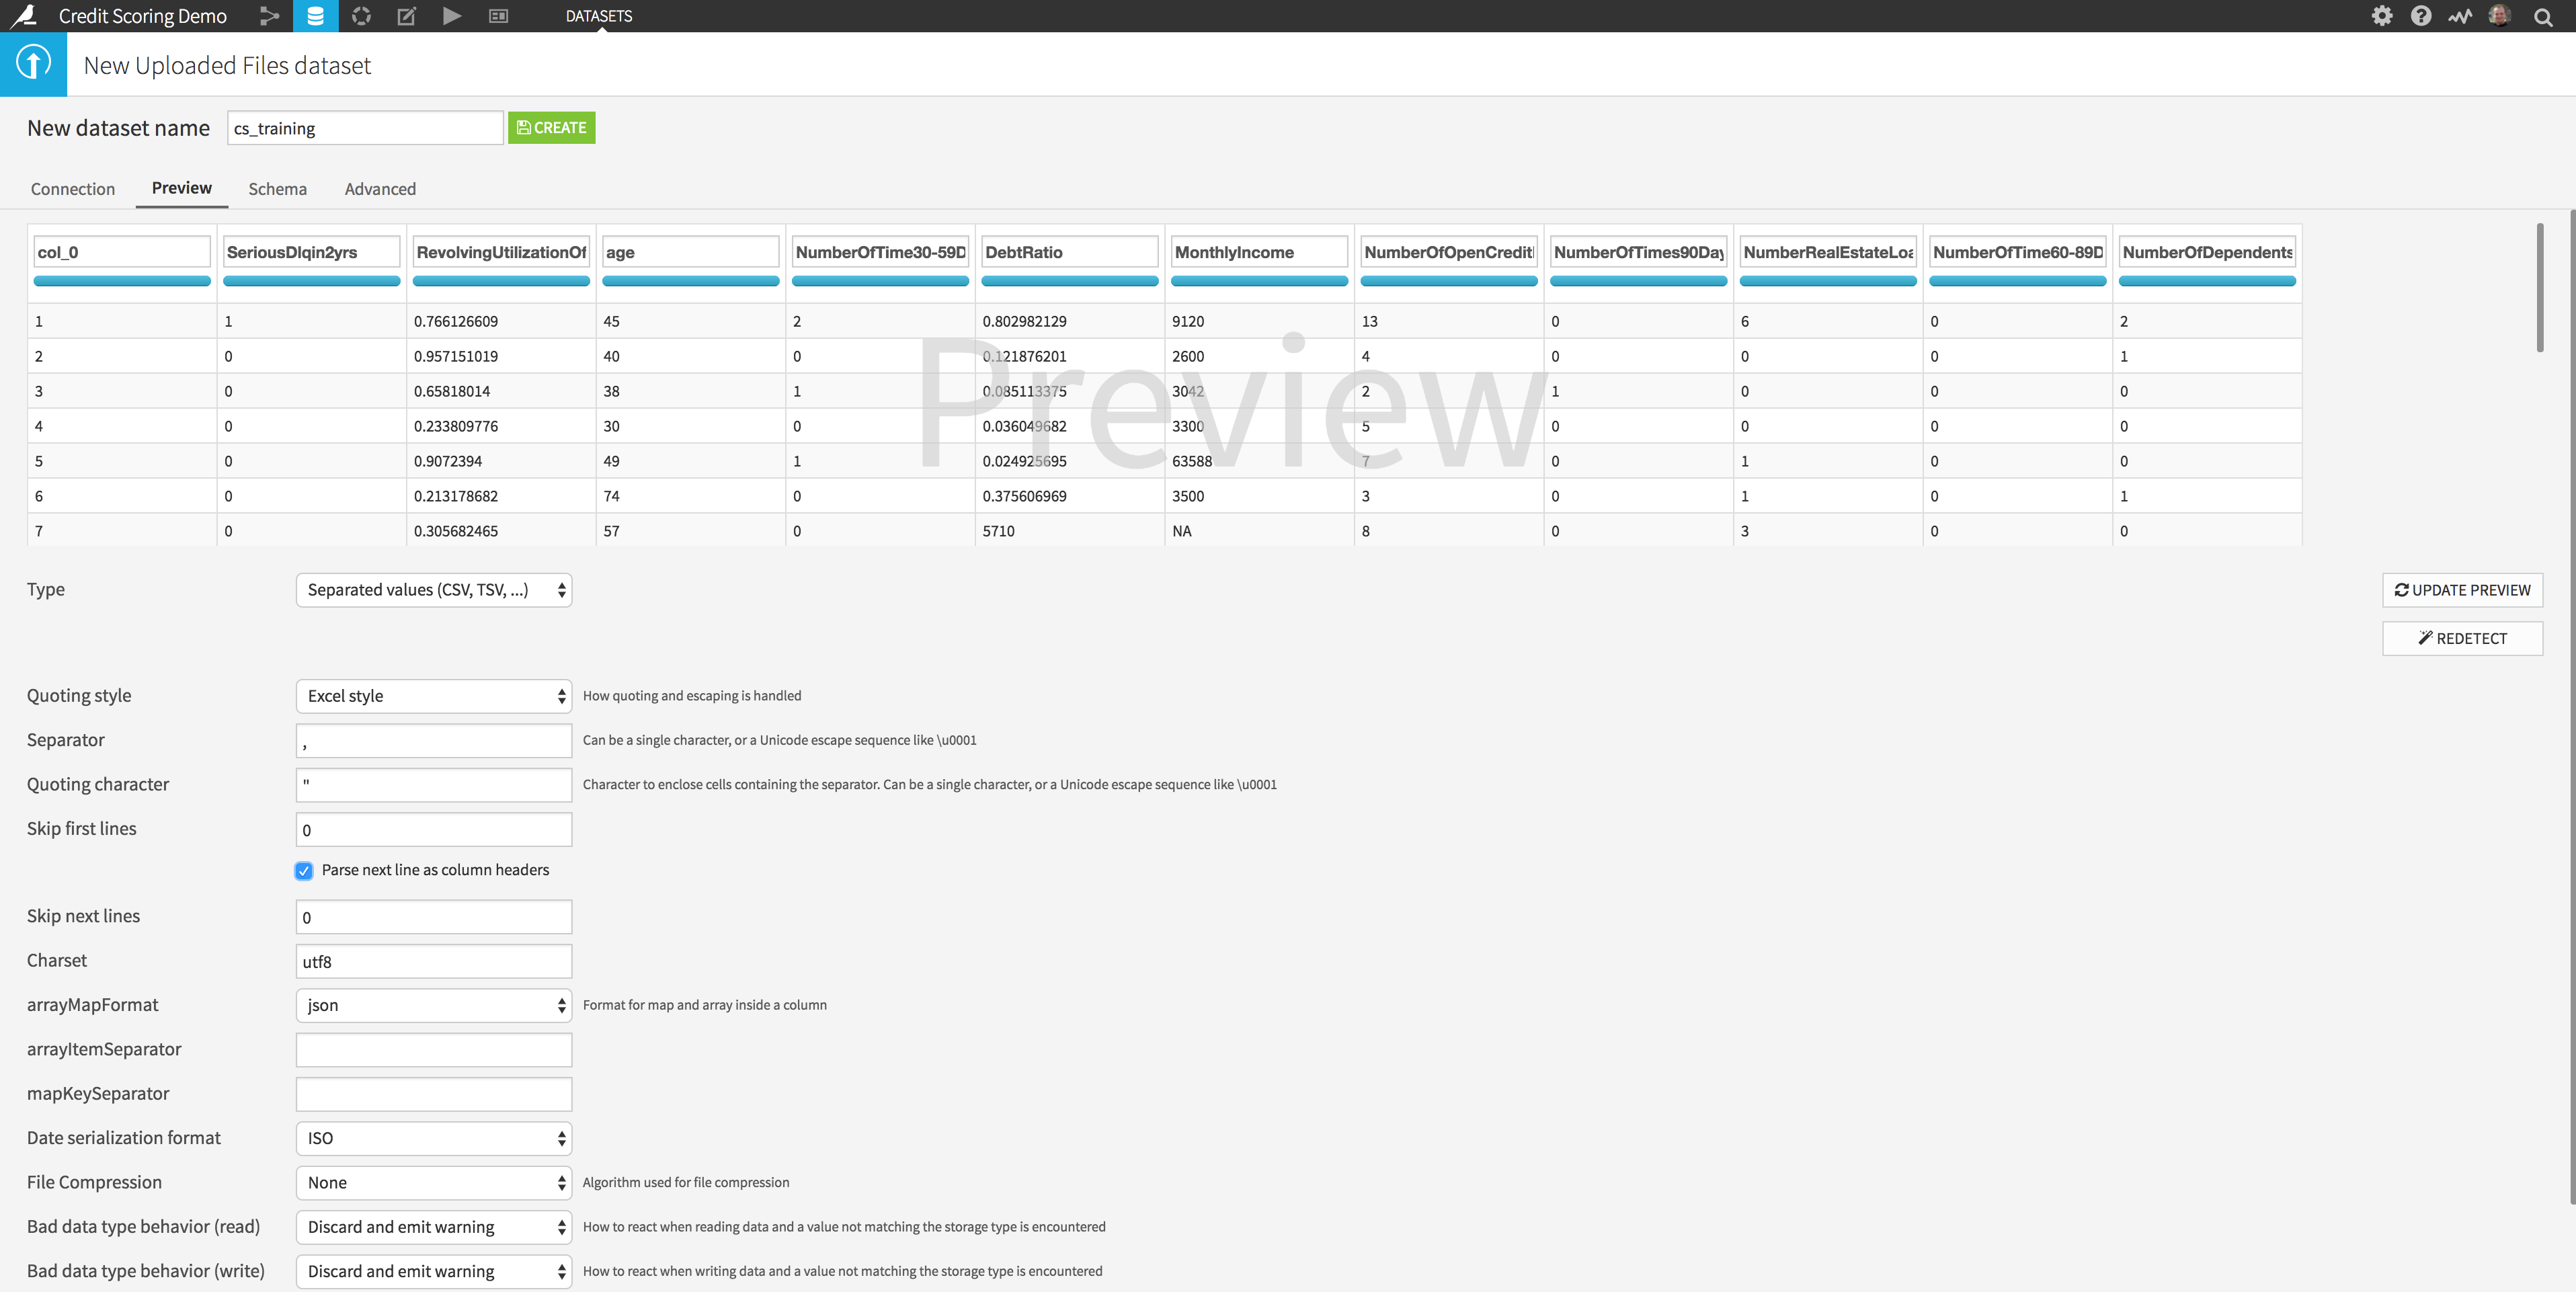The image size is (2576, 1292).
Task: Click the help question mark icon
Action: click(2421, 16)
